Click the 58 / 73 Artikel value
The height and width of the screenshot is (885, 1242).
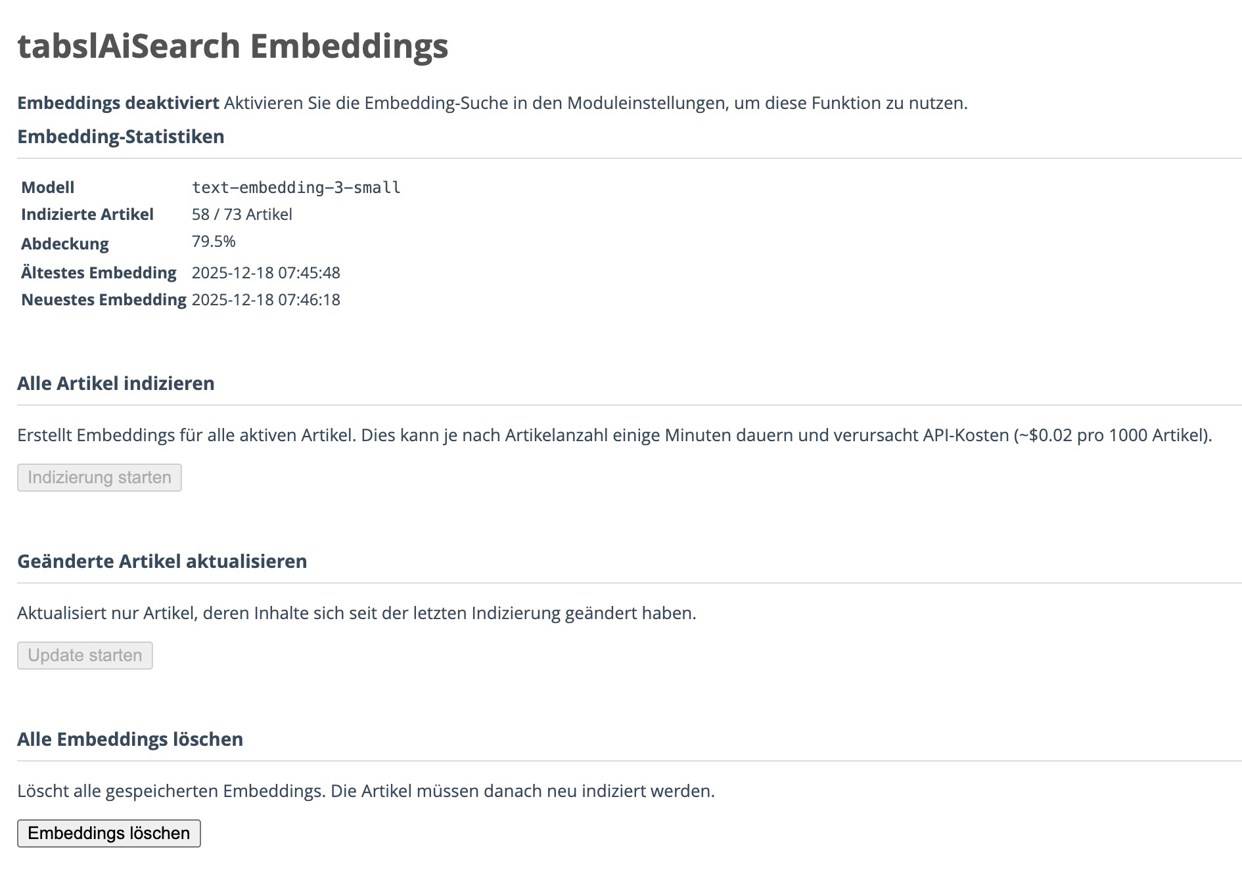[242, 215]
